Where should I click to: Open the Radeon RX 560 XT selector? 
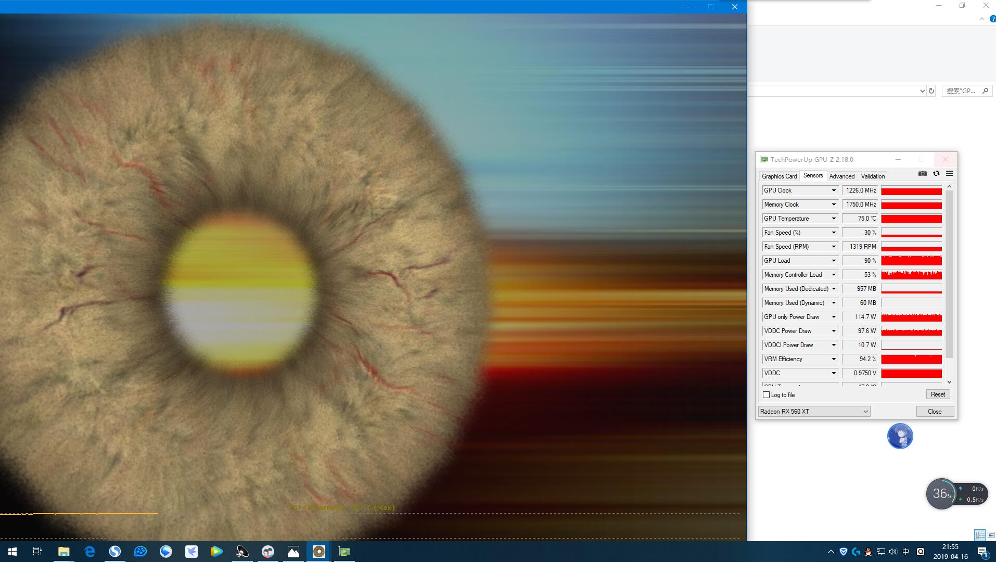click(814, 412)
